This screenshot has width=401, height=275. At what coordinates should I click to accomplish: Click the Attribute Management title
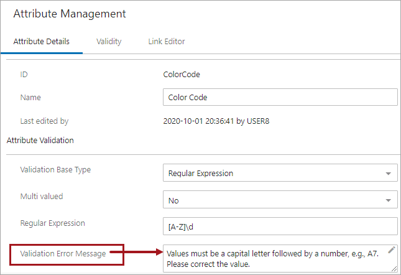point(70,14)
